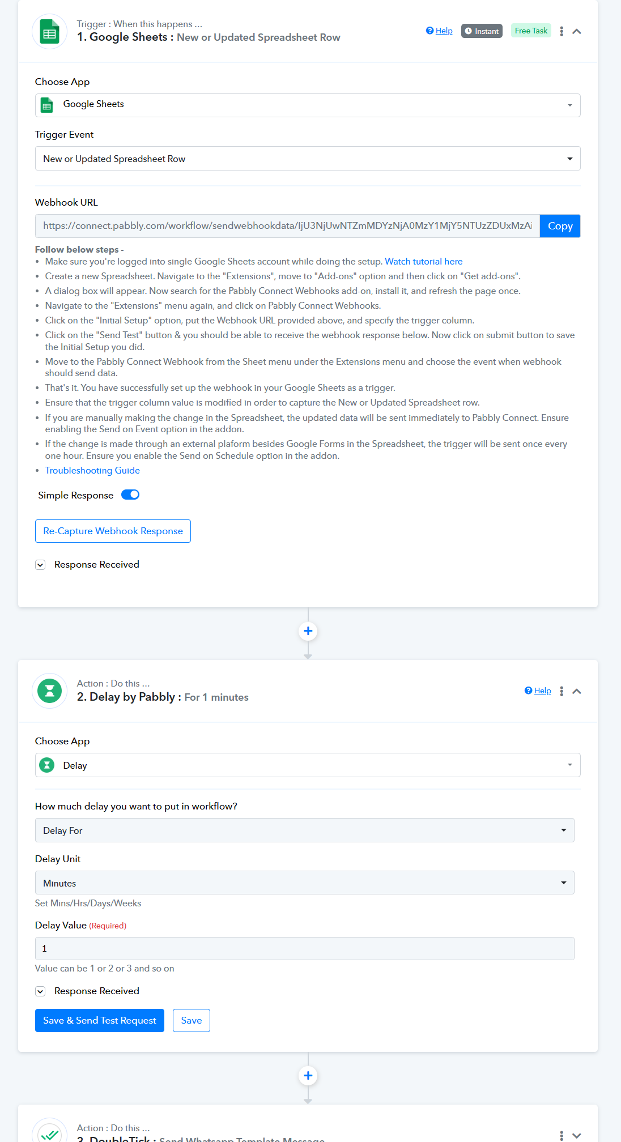Image resolution: width=621 pixels, height=1142 pixels.
Task: Click into the Delay Value input field
Action: 305,948
